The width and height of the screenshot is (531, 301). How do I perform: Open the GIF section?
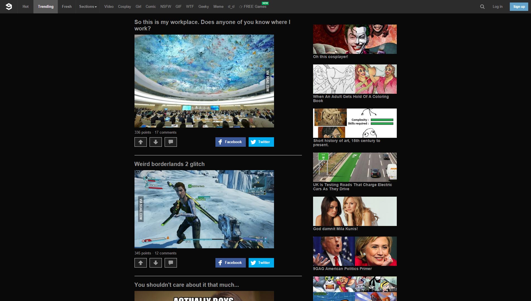(179, 7)
